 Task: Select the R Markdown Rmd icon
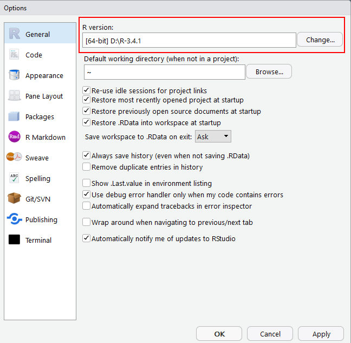(x=14, y=137)
